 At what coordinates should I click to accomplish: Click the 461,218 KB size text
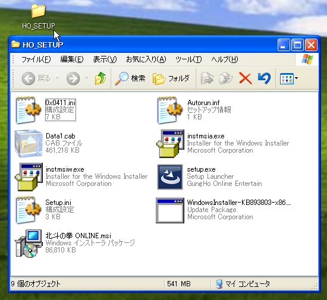(x=62, y=150)
